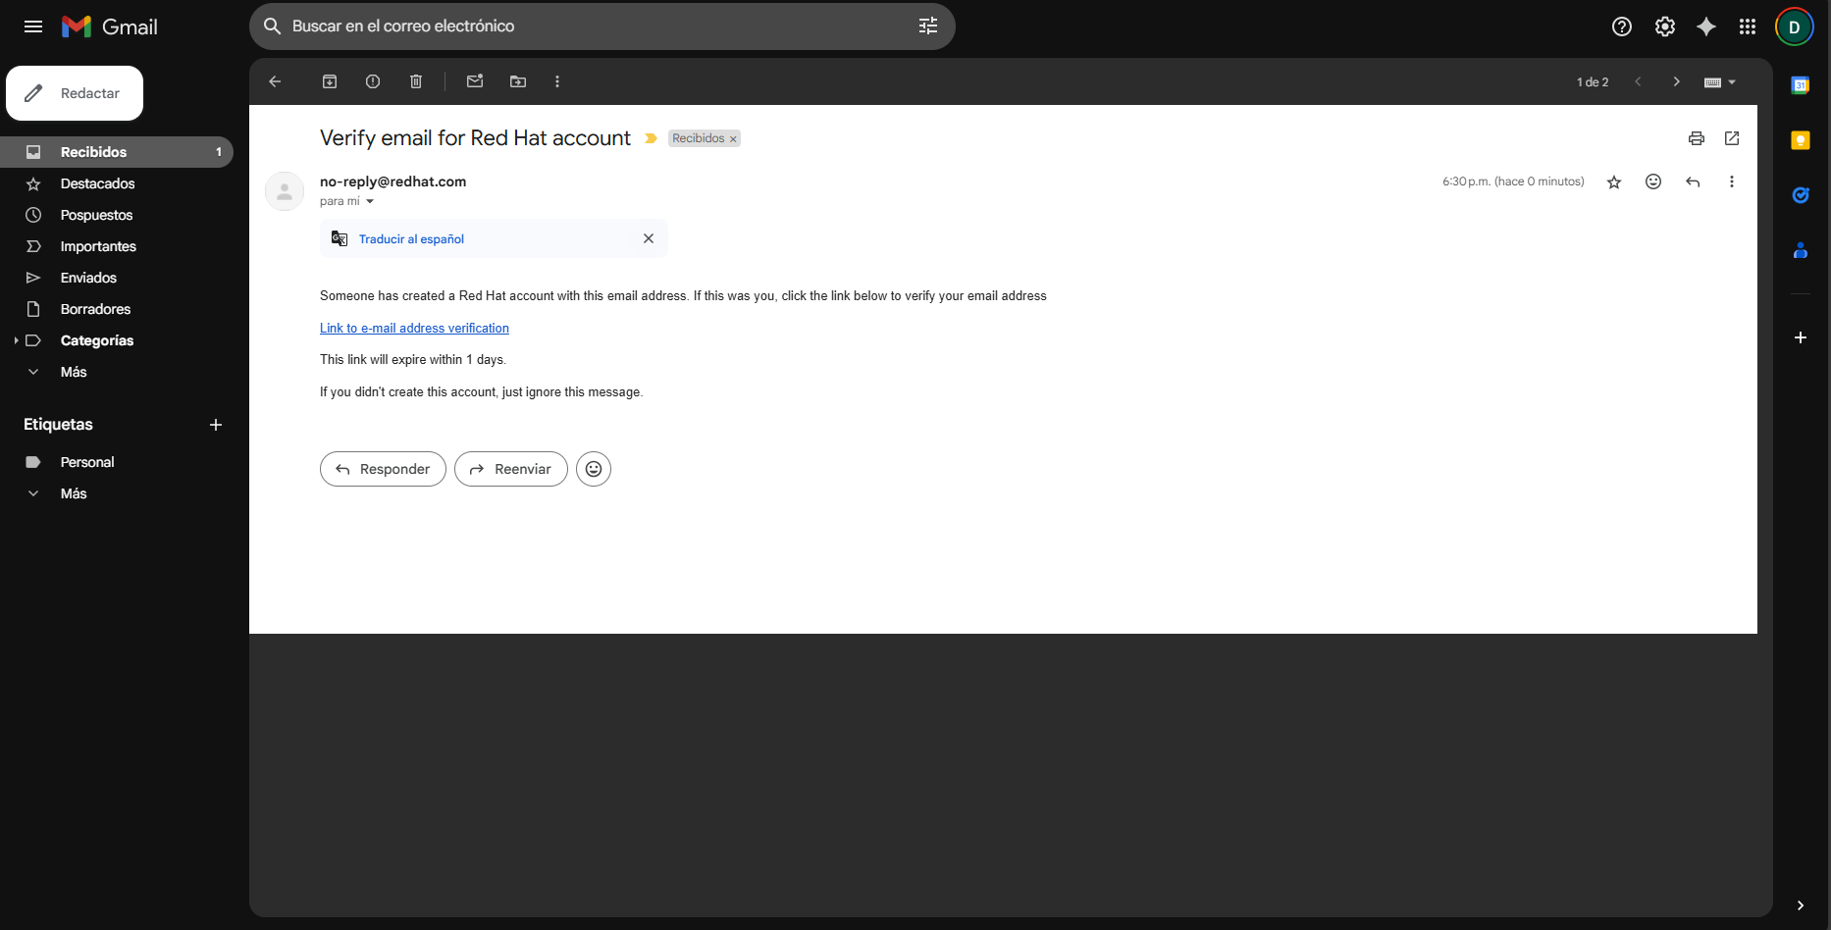1831x930 pixels.
Task: Open Google Calendar side panel
Action: (1801, 85)
